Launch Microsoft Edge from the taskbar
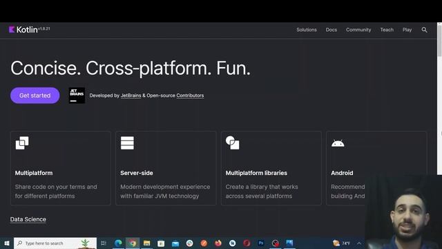The height and width of the screenshot is (249, 442). click(118, 243)
